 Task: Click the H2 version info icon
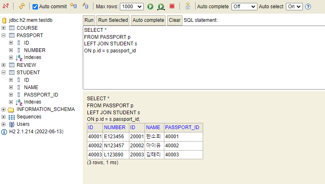(4, 132)
